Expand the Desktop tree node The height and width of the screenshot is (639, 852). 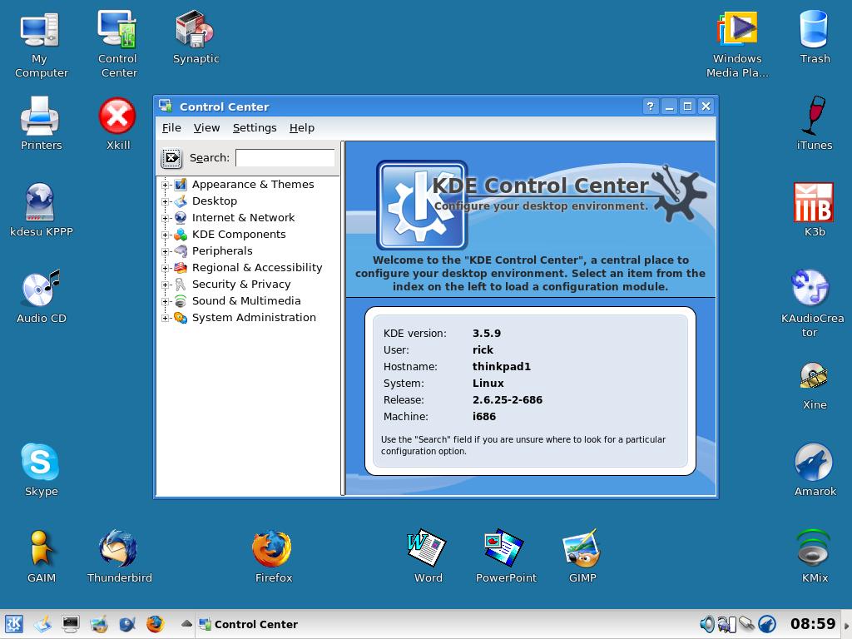click(166, 201)
